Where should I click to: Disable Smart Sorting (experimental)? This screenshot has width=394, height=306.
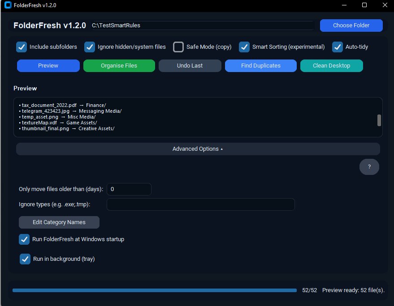pos(244,47)
